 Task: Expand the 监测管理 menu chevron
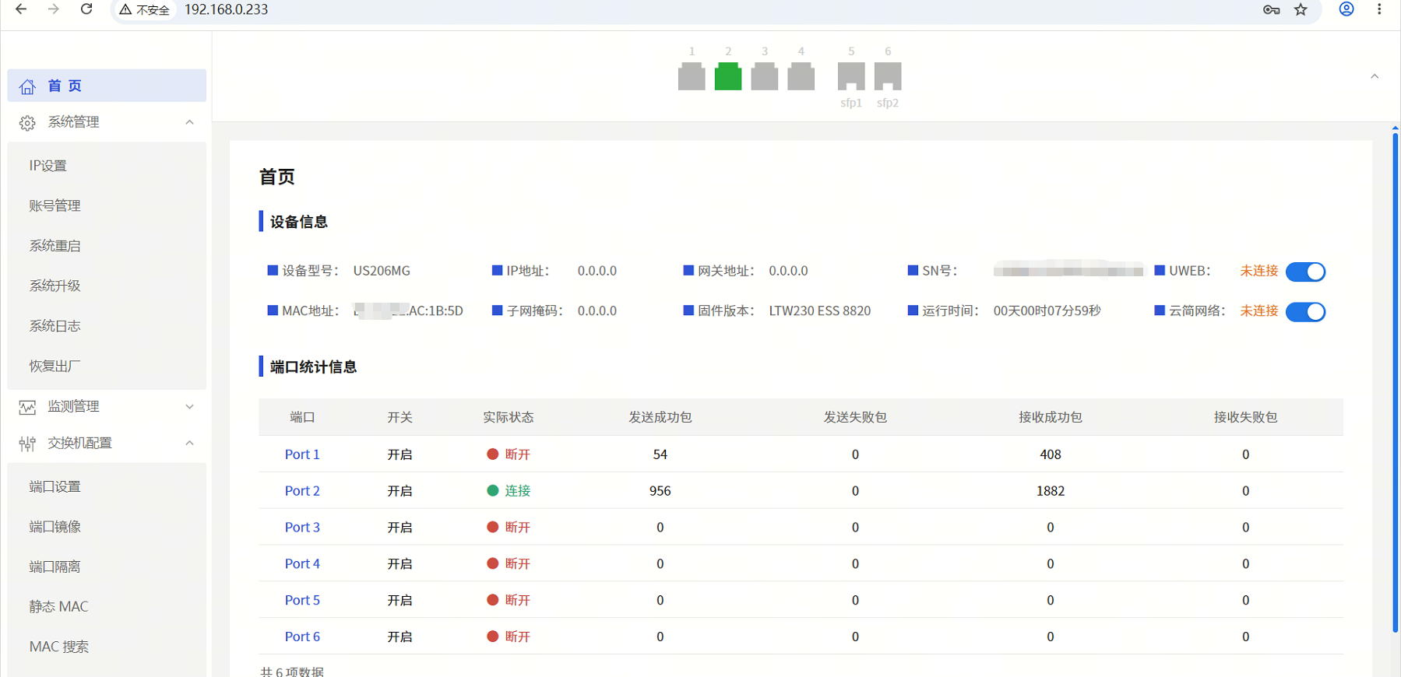pyautogui.click(x=190, y=407)
